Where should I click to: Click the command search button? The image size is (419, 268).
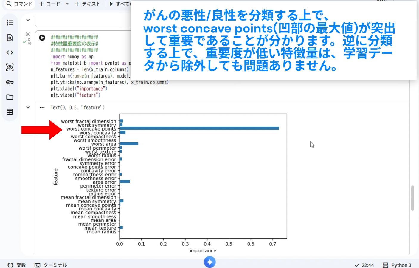tap(20, 4)
